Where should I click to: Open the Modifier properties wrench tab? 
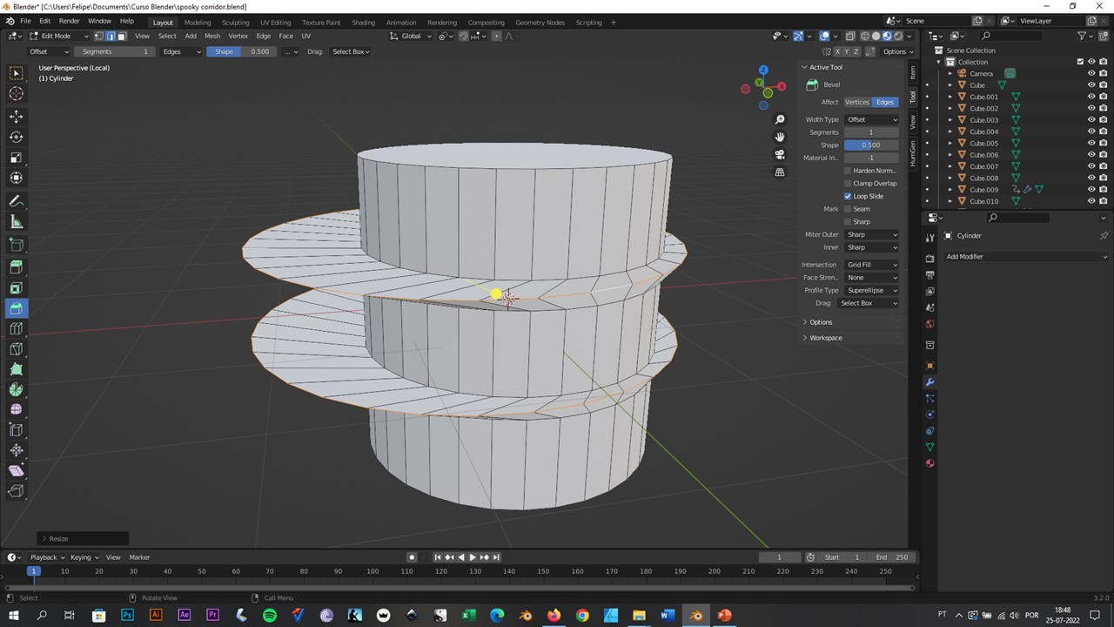point(929,382)
